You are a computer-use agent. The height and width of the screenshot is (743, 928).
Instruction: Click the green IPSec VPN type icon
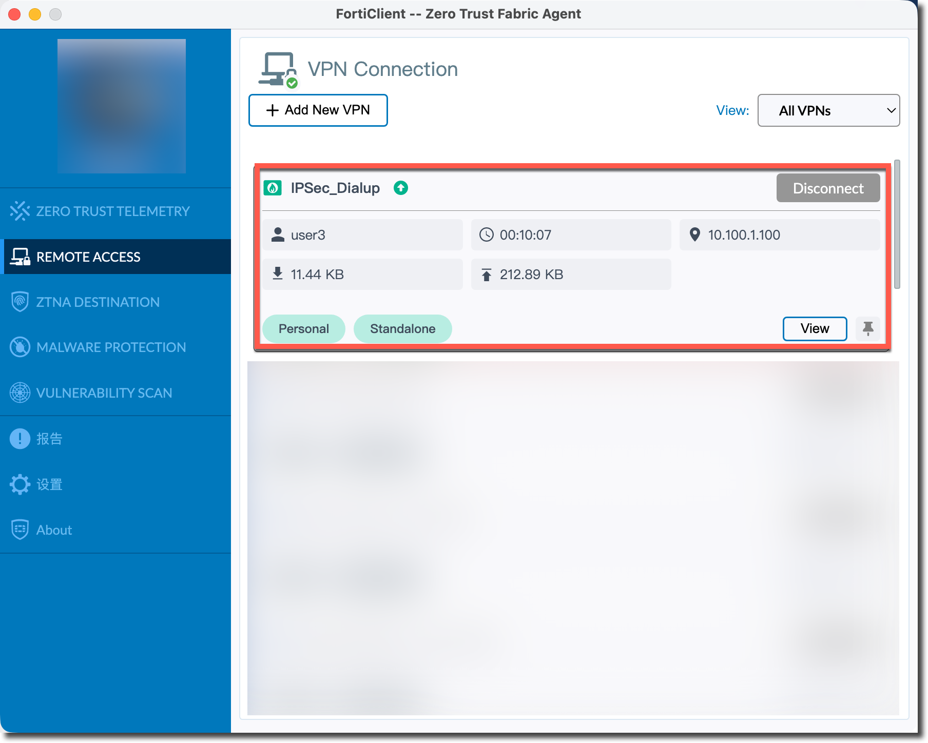click(x=273, y=188)
